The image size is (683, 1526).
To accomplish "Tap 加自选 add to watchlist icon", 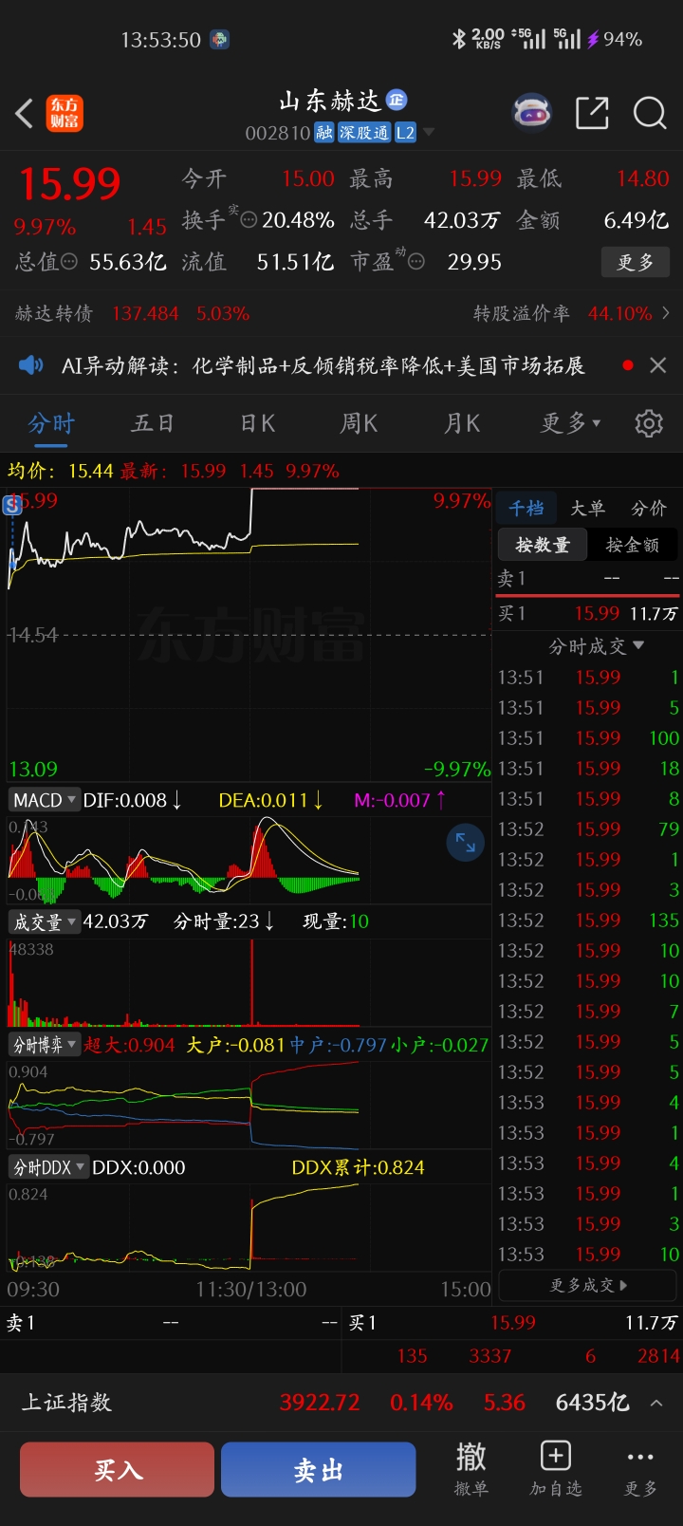I will [x=555, y=1469].
